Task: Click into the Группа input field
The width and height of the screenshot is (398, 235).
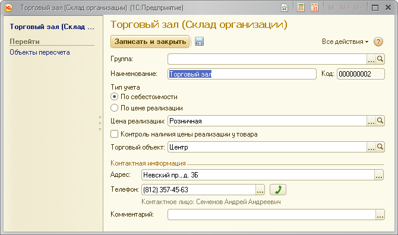Action: click(x=267, y=59)
